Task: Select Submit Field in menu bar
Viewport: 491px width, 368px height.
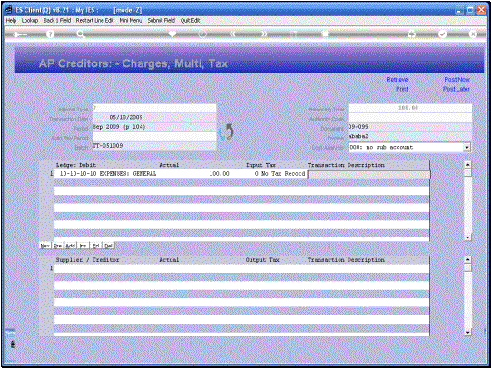Action: (x=162, y=20)
